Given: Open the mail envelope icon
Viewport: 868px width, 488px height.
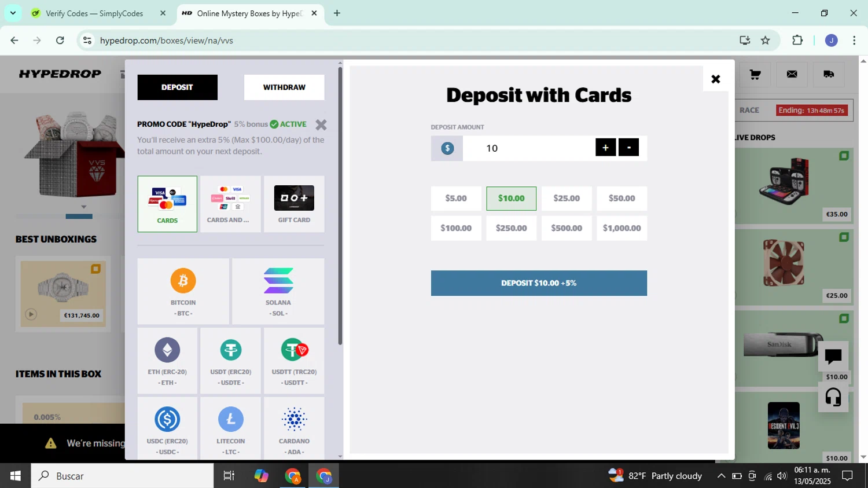Looking at the screenshot, I should pos(792,74).
